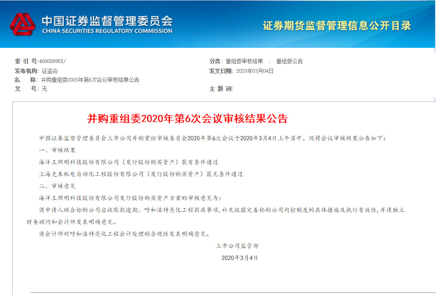Click the 证券期货监督管理信息公开目录 banner heading
The image size is (436, 295).
point(337,26)
